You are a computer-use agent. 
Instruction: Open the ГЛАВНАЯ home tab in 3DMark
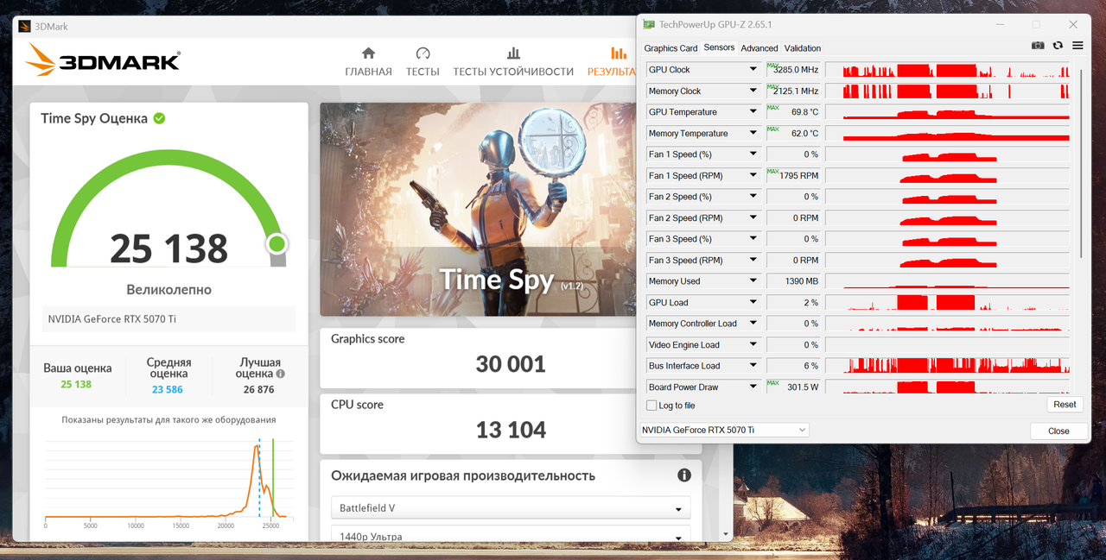[x=368, y=63]
